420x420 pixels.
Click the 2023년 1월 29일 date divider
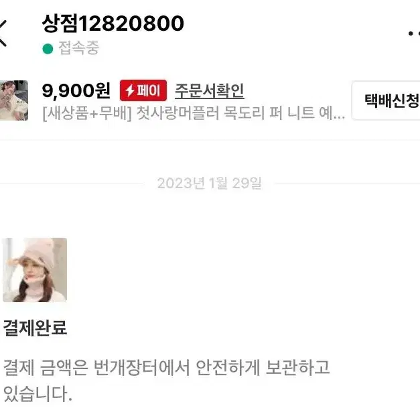pyautogui.click(x=210, y=184)
